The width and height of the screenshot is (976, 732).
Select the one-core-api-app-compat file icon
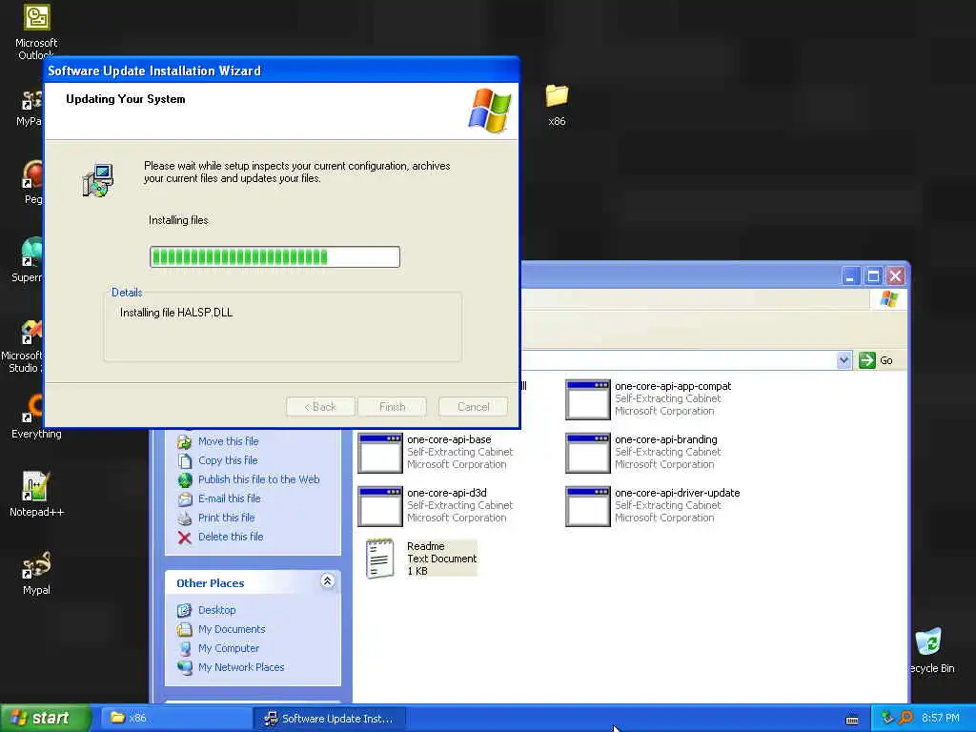tap(587, 399)
